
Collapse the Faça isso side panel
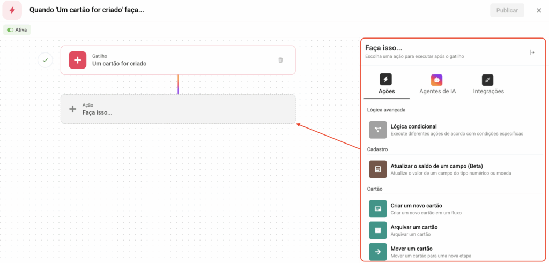click(532, 52)
